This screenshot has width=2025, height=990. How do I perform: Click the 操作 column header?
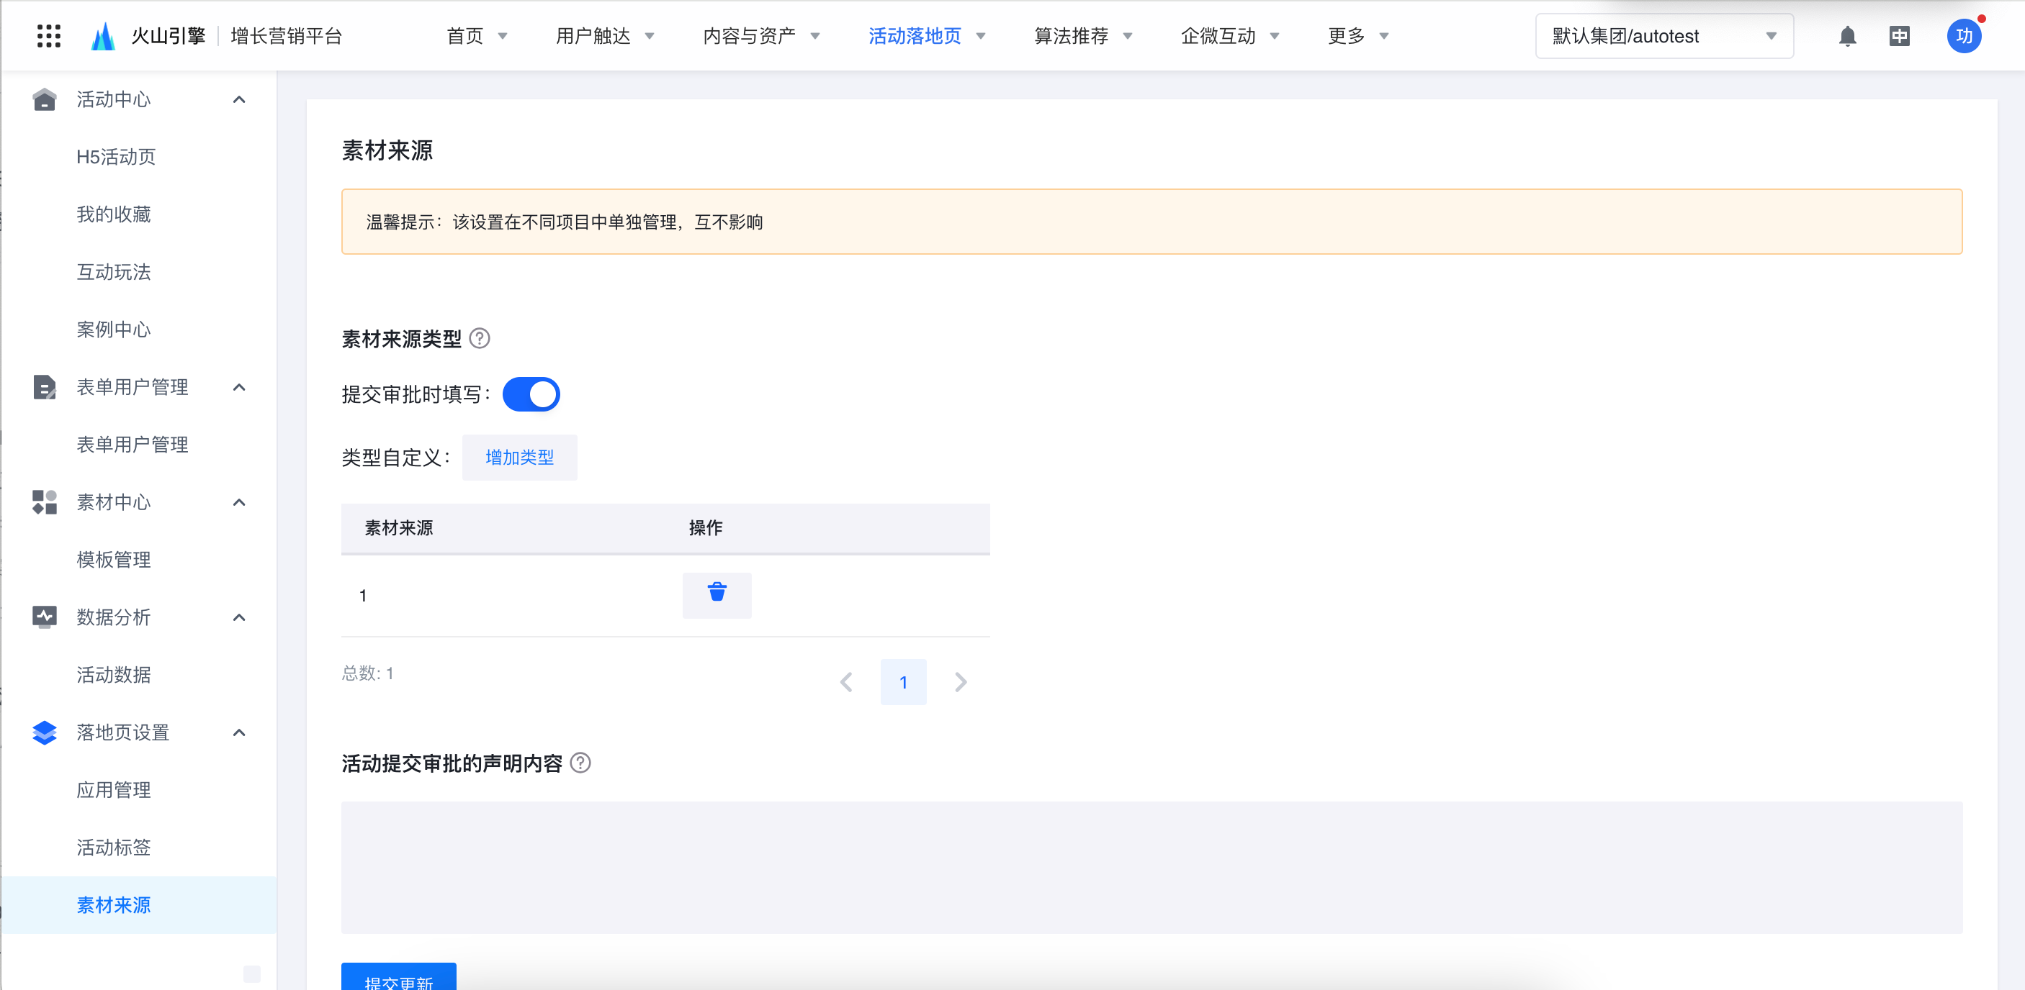coord(705,527)
